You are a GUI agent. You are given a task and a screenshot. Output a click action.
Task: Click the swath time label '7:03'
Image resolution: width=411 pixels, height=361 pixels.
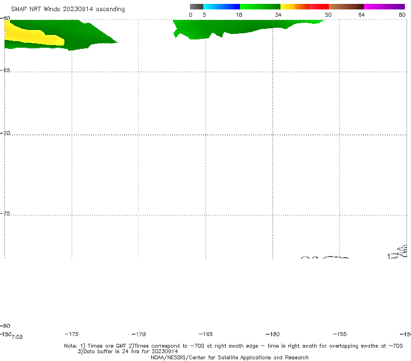pos(17,337)
